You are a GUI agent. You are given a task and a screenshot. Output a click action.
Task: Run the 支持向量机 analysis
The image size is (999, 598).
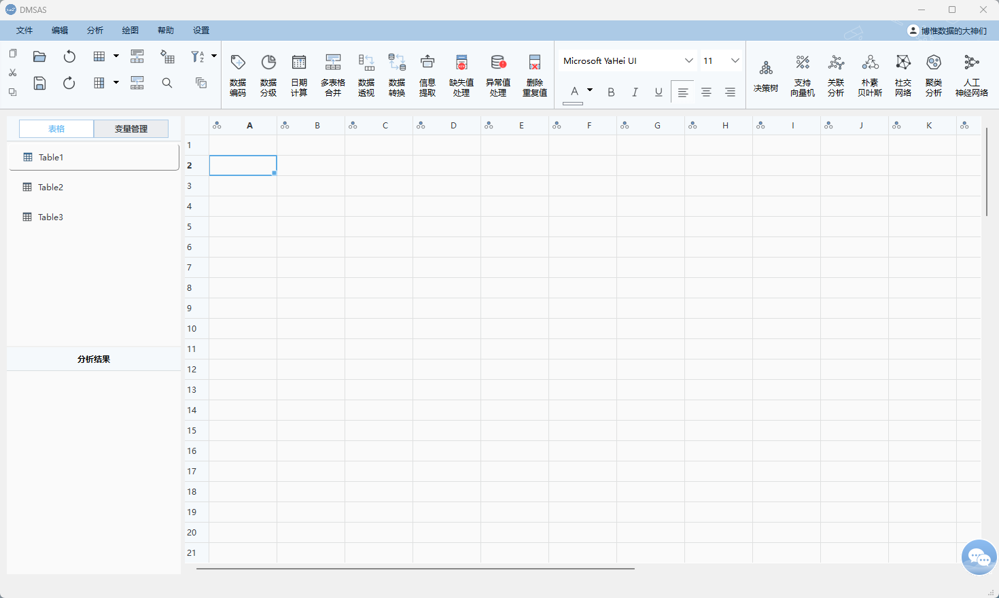803,75
